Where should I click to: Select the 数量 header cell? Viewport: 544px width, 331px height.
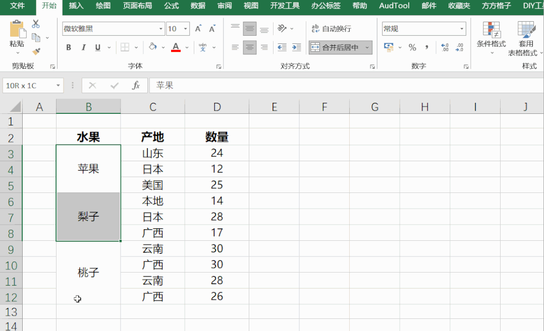coord(217,137)
